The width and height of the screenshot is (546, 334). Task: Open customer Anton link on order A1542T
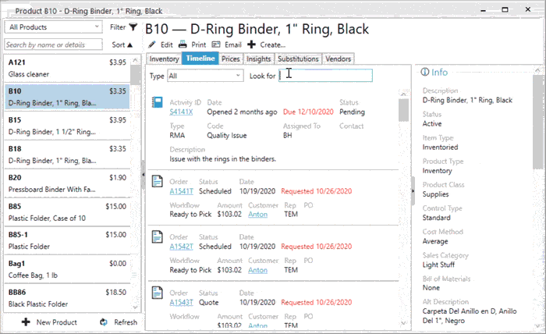coord(257,270)
